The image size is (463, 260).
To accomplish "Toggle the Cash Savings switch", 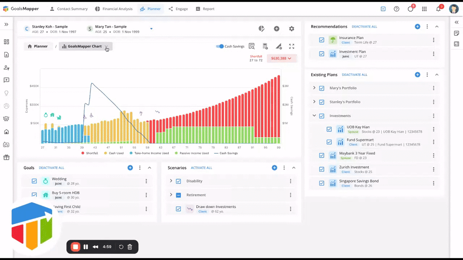I will click(x=220, y=46).
